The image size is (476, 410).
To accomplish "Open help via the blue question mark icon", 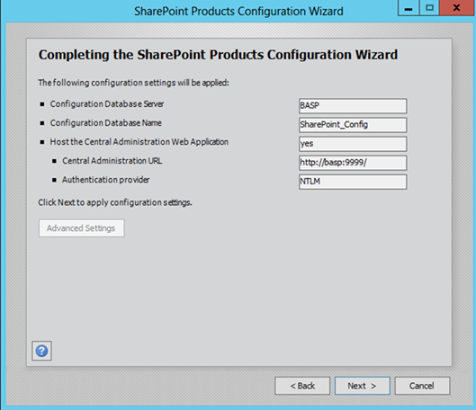I will [x=41, y=351].
